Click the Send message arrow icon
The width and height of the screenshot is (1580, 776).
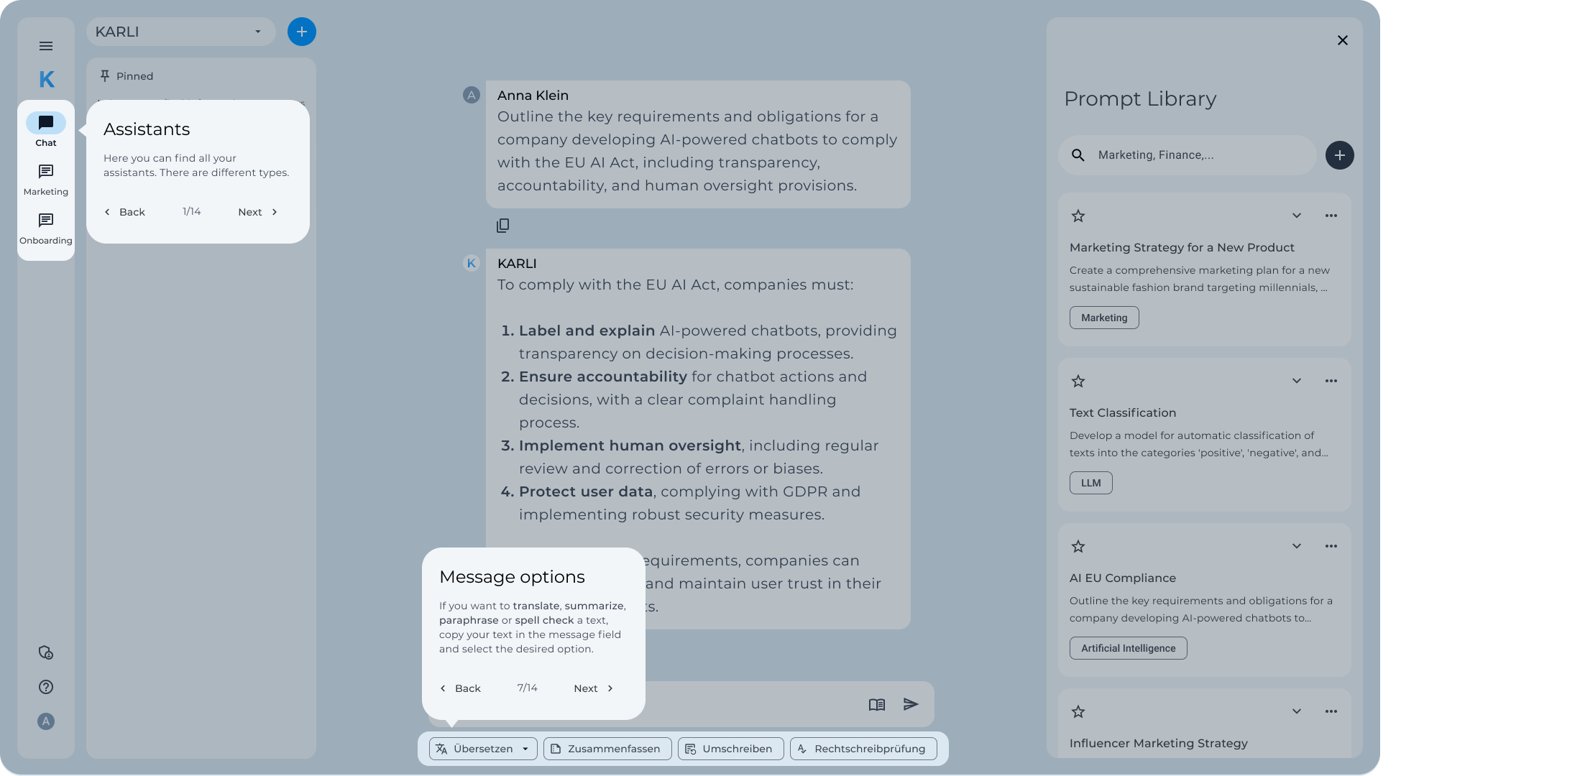click(x=911, y=703)
